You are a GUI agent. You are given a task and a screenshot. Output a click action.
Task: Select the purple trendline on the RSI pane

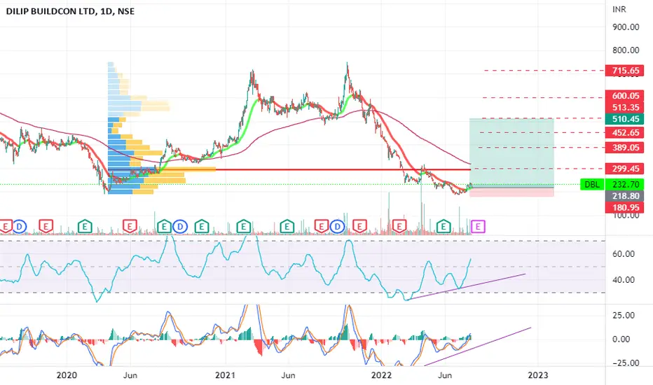coord(467,287)
